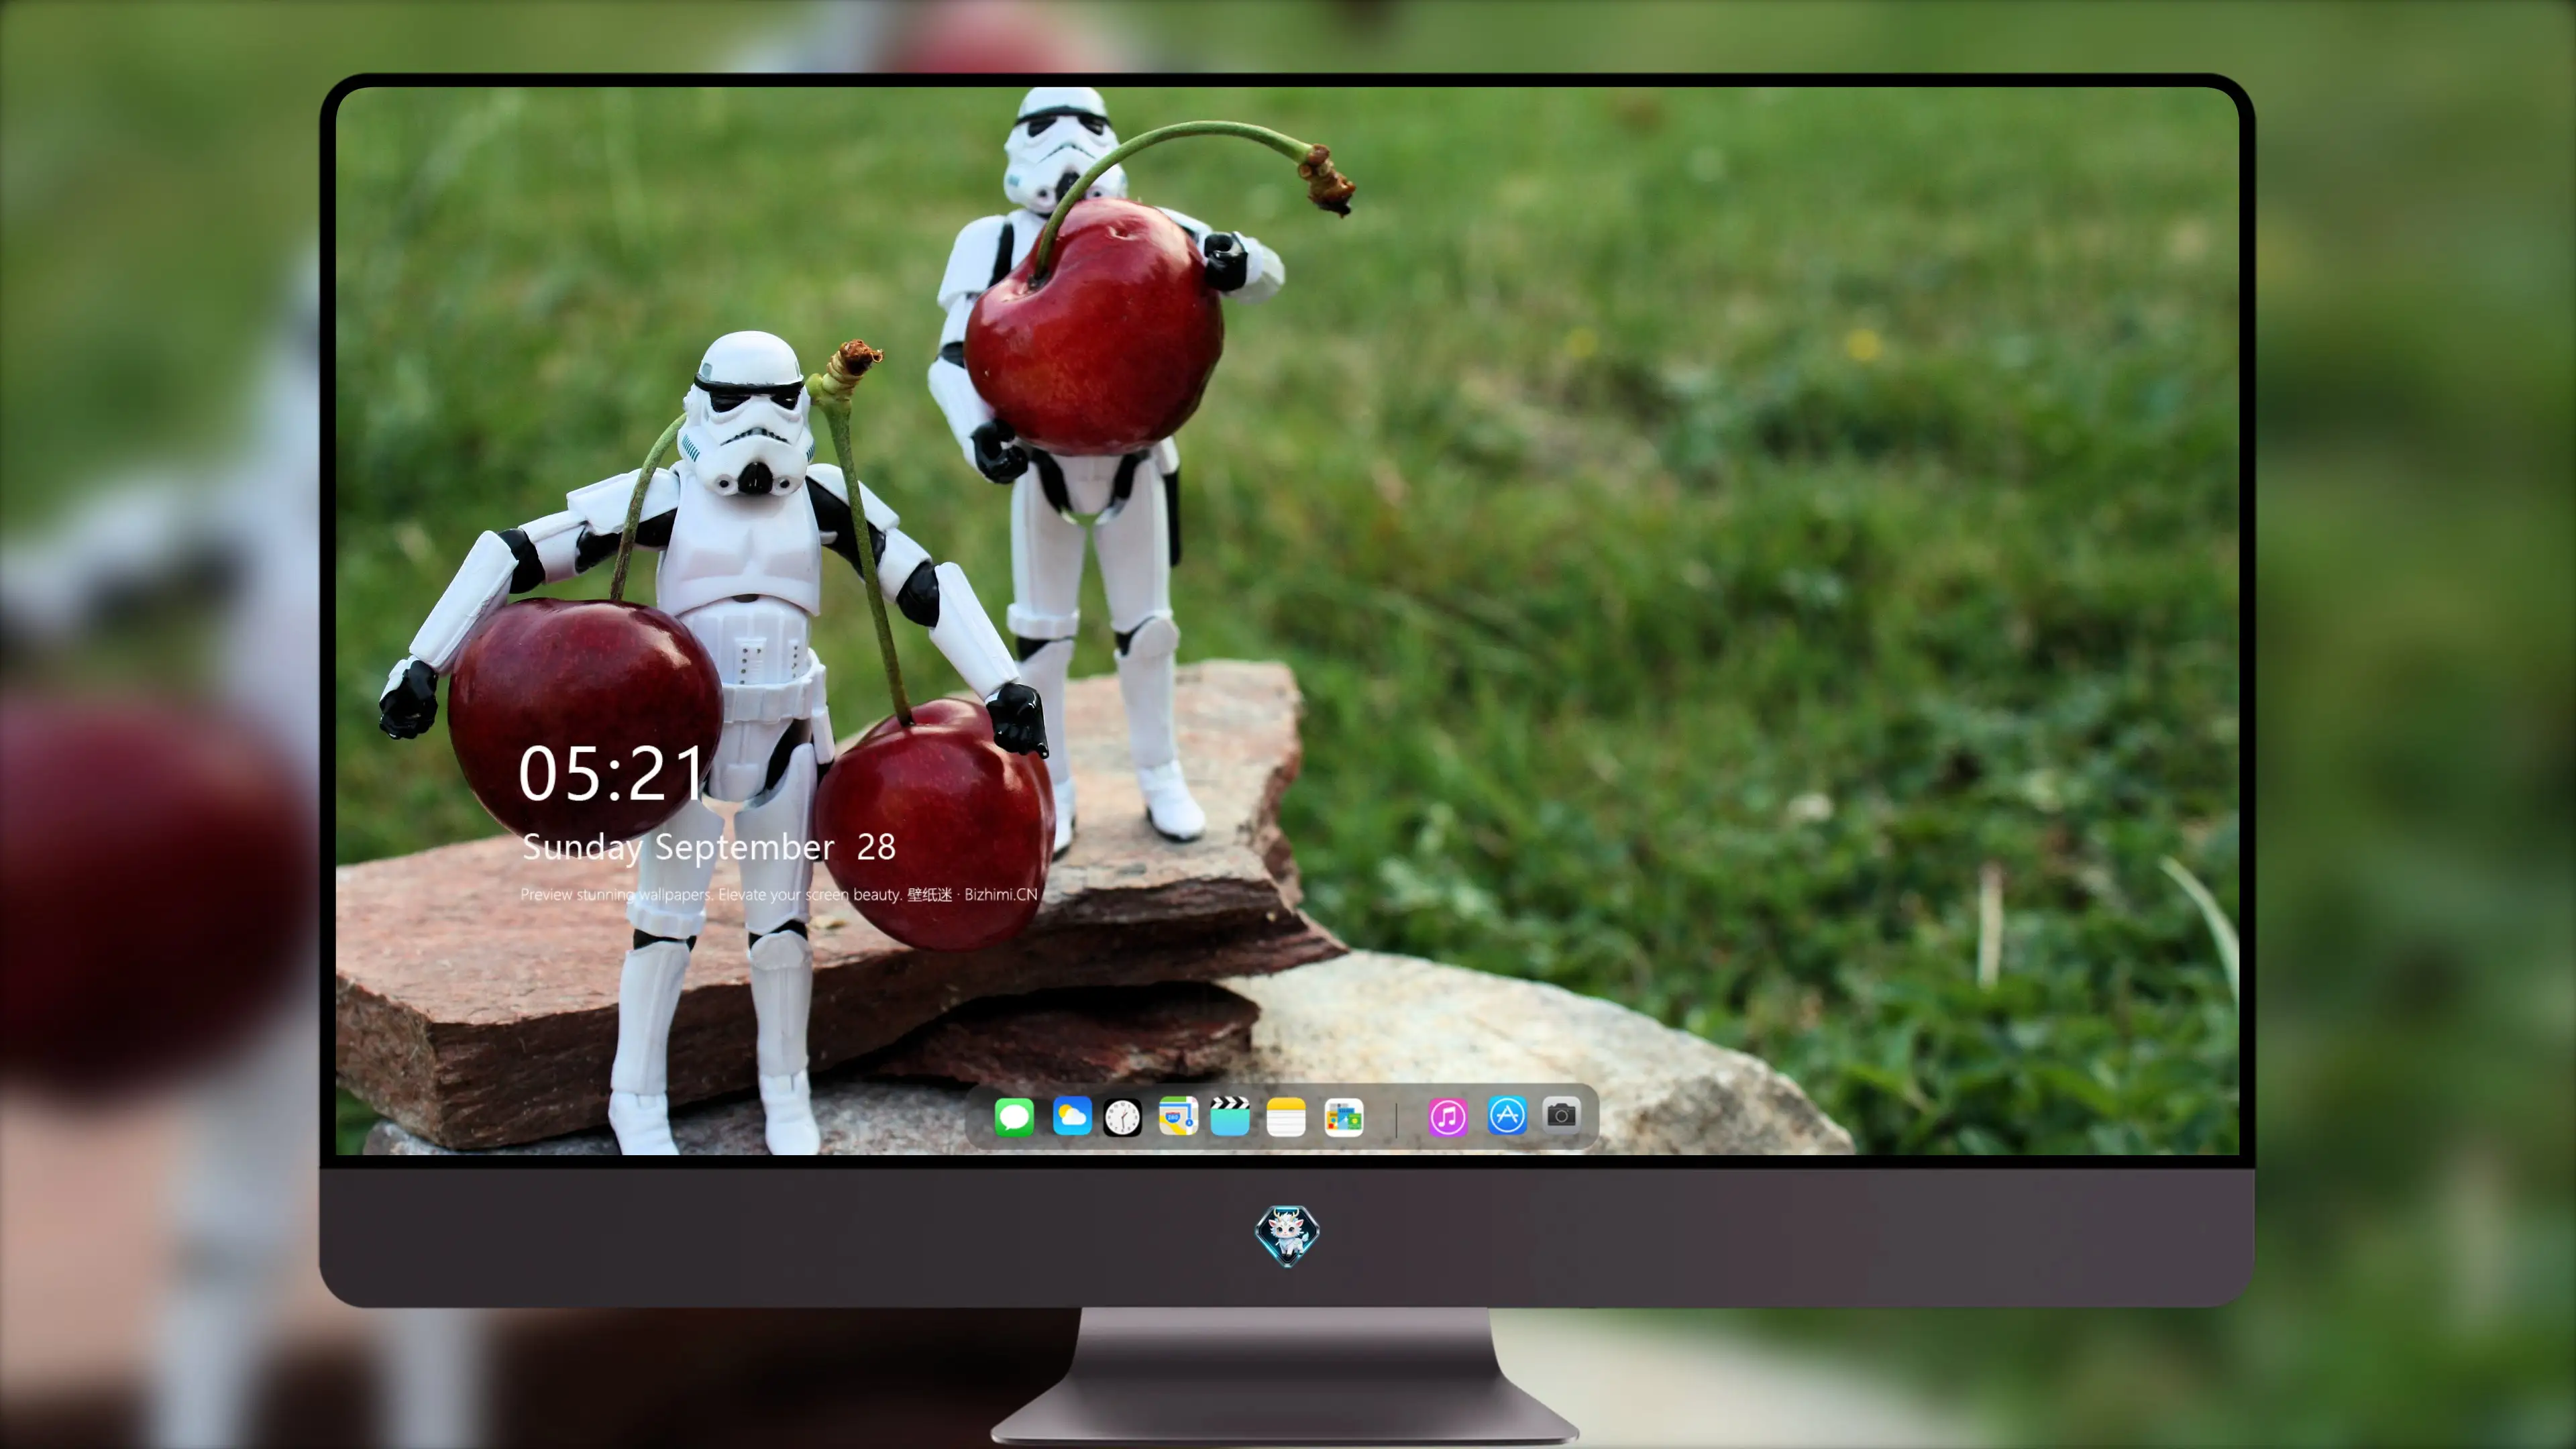Open the Messages app in the dock

coord(1014,1116)
